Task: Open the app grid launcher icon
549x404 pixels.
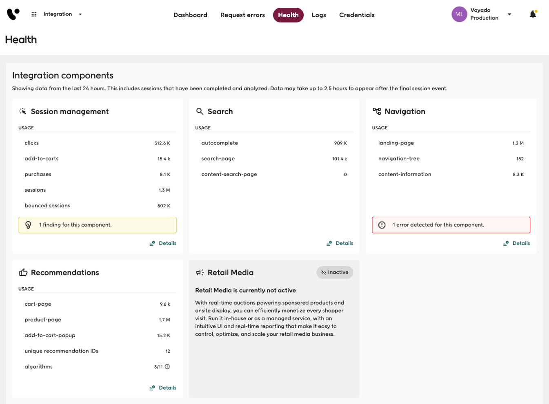Action: click(x=34, y=14)
